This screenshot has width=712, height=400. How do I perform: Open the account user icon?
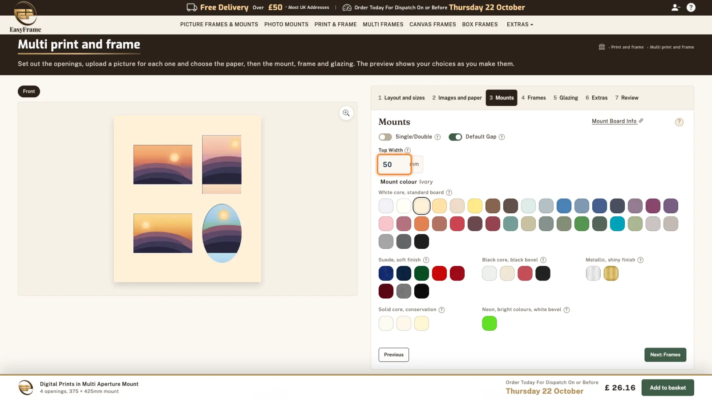(x=676, y=8)
